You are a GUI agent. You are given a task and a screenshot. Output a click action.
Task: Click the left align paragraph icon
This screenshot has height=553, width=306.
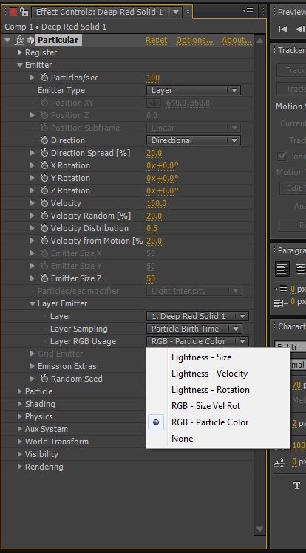point(282,269)
